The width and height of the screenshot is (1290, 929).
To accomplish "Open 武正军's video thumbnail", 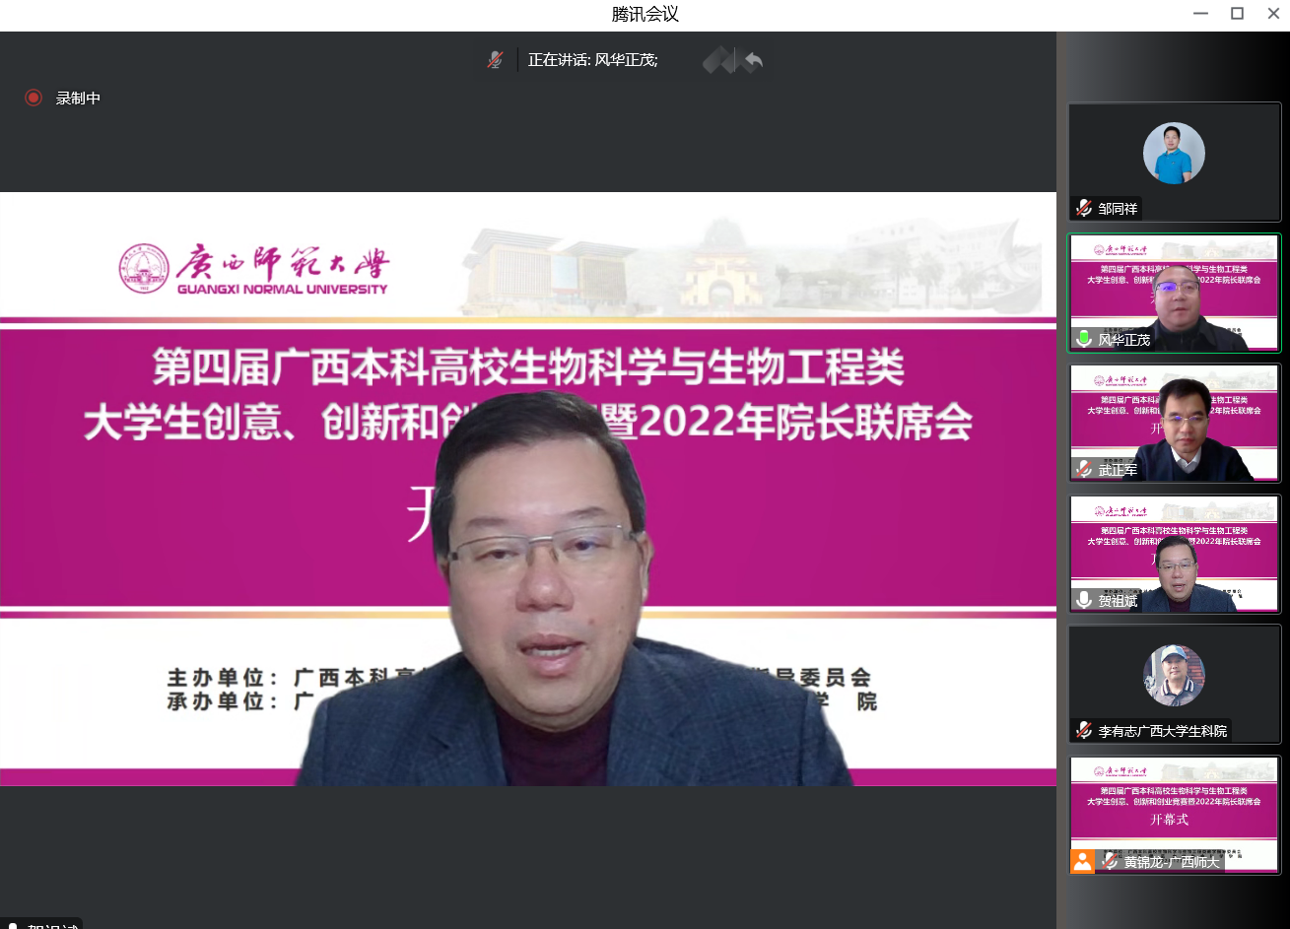I will coord(1174,422).
